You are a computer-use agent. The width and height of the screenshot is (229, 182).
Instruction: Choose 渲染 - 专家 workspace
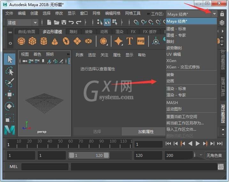(191, 95)
